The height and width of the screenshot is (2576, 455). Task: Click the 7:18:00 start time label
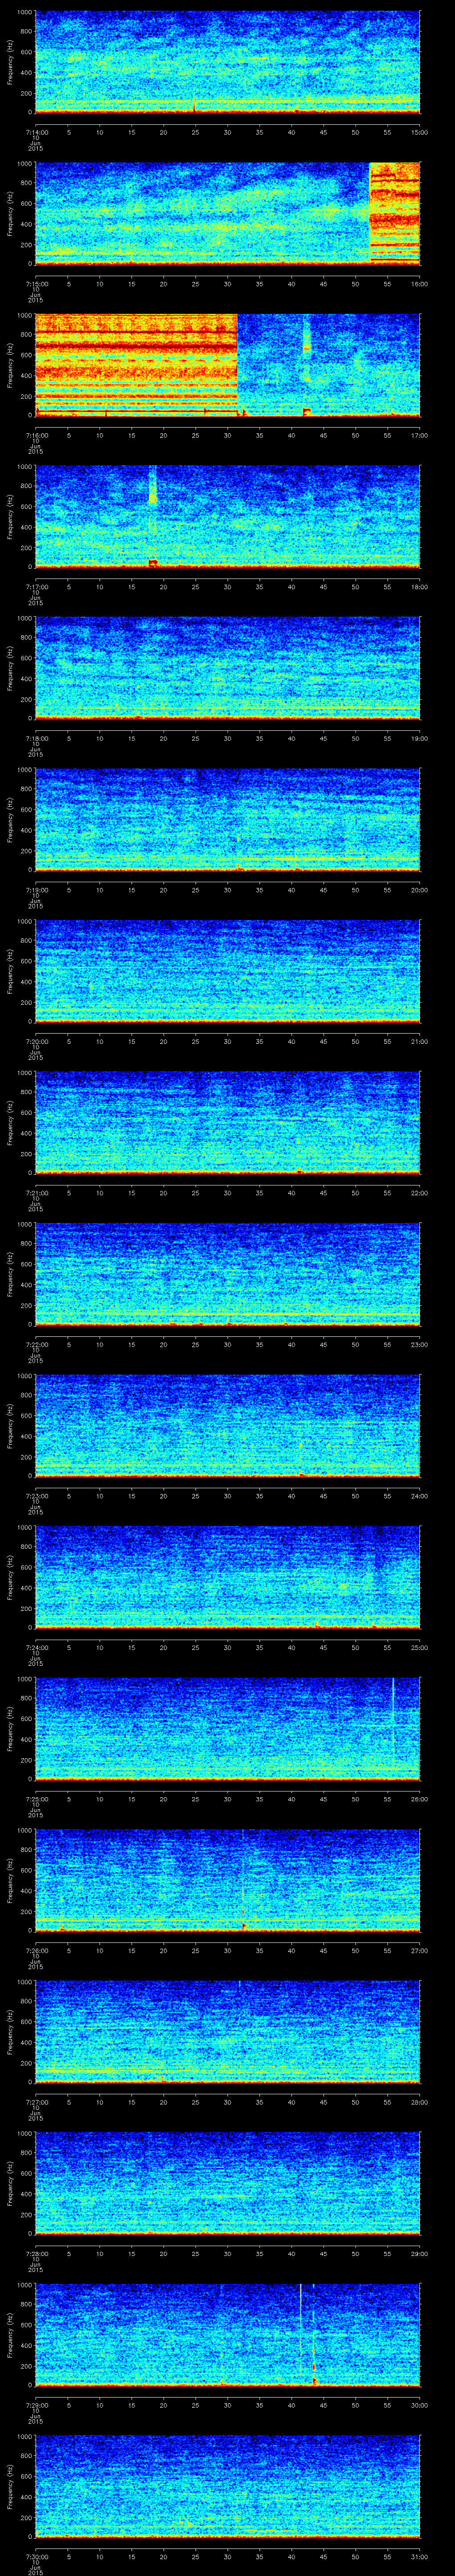point(35,739)
